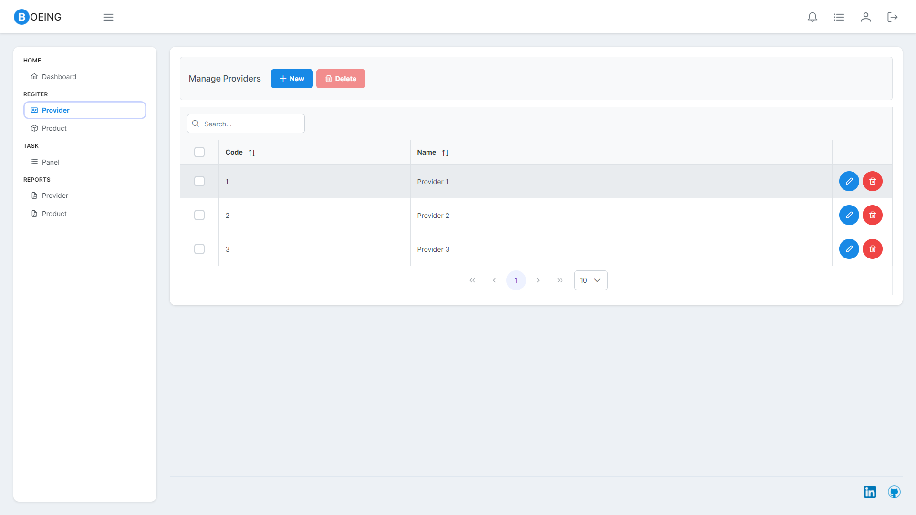
Task: Check the checkbox next to Provider 2
Action: (x=199, y=215)
